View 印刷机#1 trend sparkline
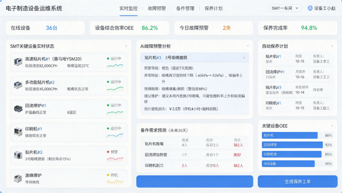The width and height of the screenshot is (342, 193). (115, 135)
